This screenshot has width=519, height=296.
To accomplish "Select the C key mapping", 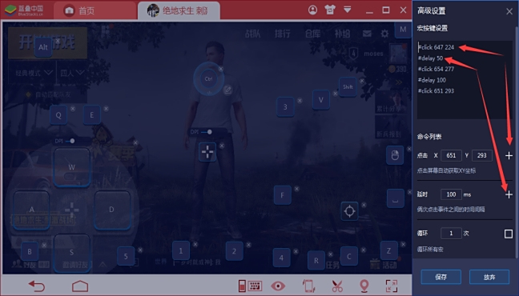I will point(349,256).
